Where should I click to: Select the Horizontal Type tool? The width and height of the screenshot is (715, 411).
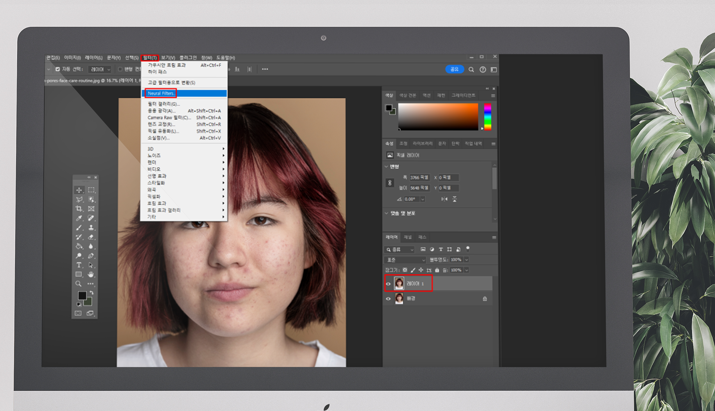coord(79,265)
